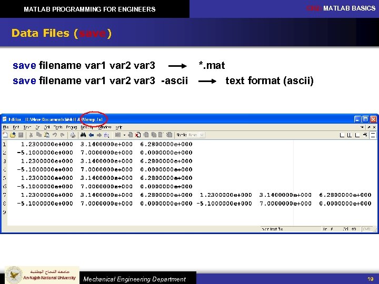Open the Window menu in the editor

(105, 127)
